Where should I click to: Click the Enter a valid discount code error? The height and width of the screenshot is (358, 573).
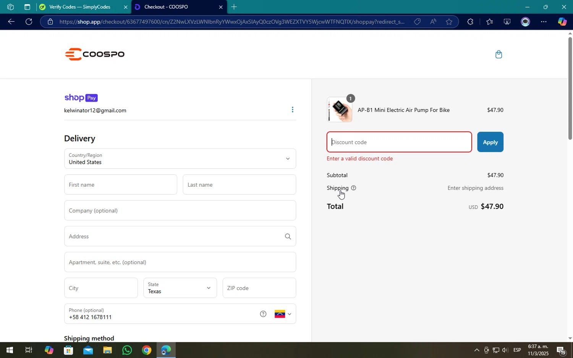click(360, 159)
